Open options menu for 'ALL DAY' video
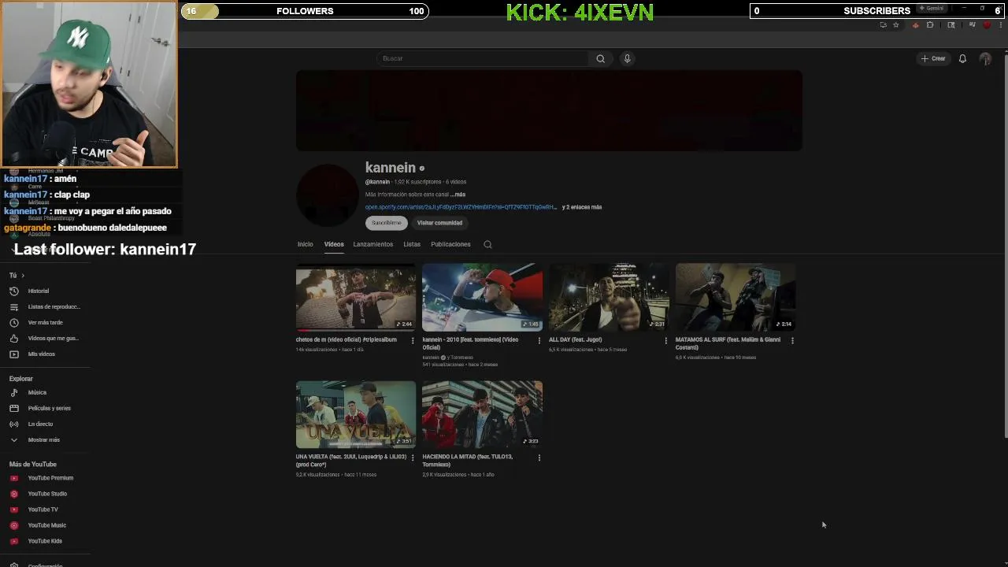Image resolution: width=1008 pixels, height=567 pixels. tap(665, 340)
